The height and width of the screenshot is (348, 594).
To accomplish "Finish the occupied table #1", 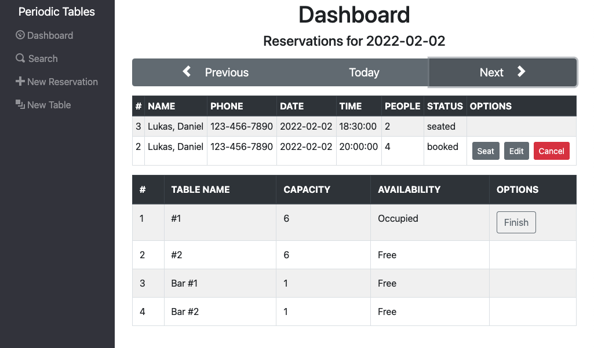I will pyautogui.click(x=516, y=222).
